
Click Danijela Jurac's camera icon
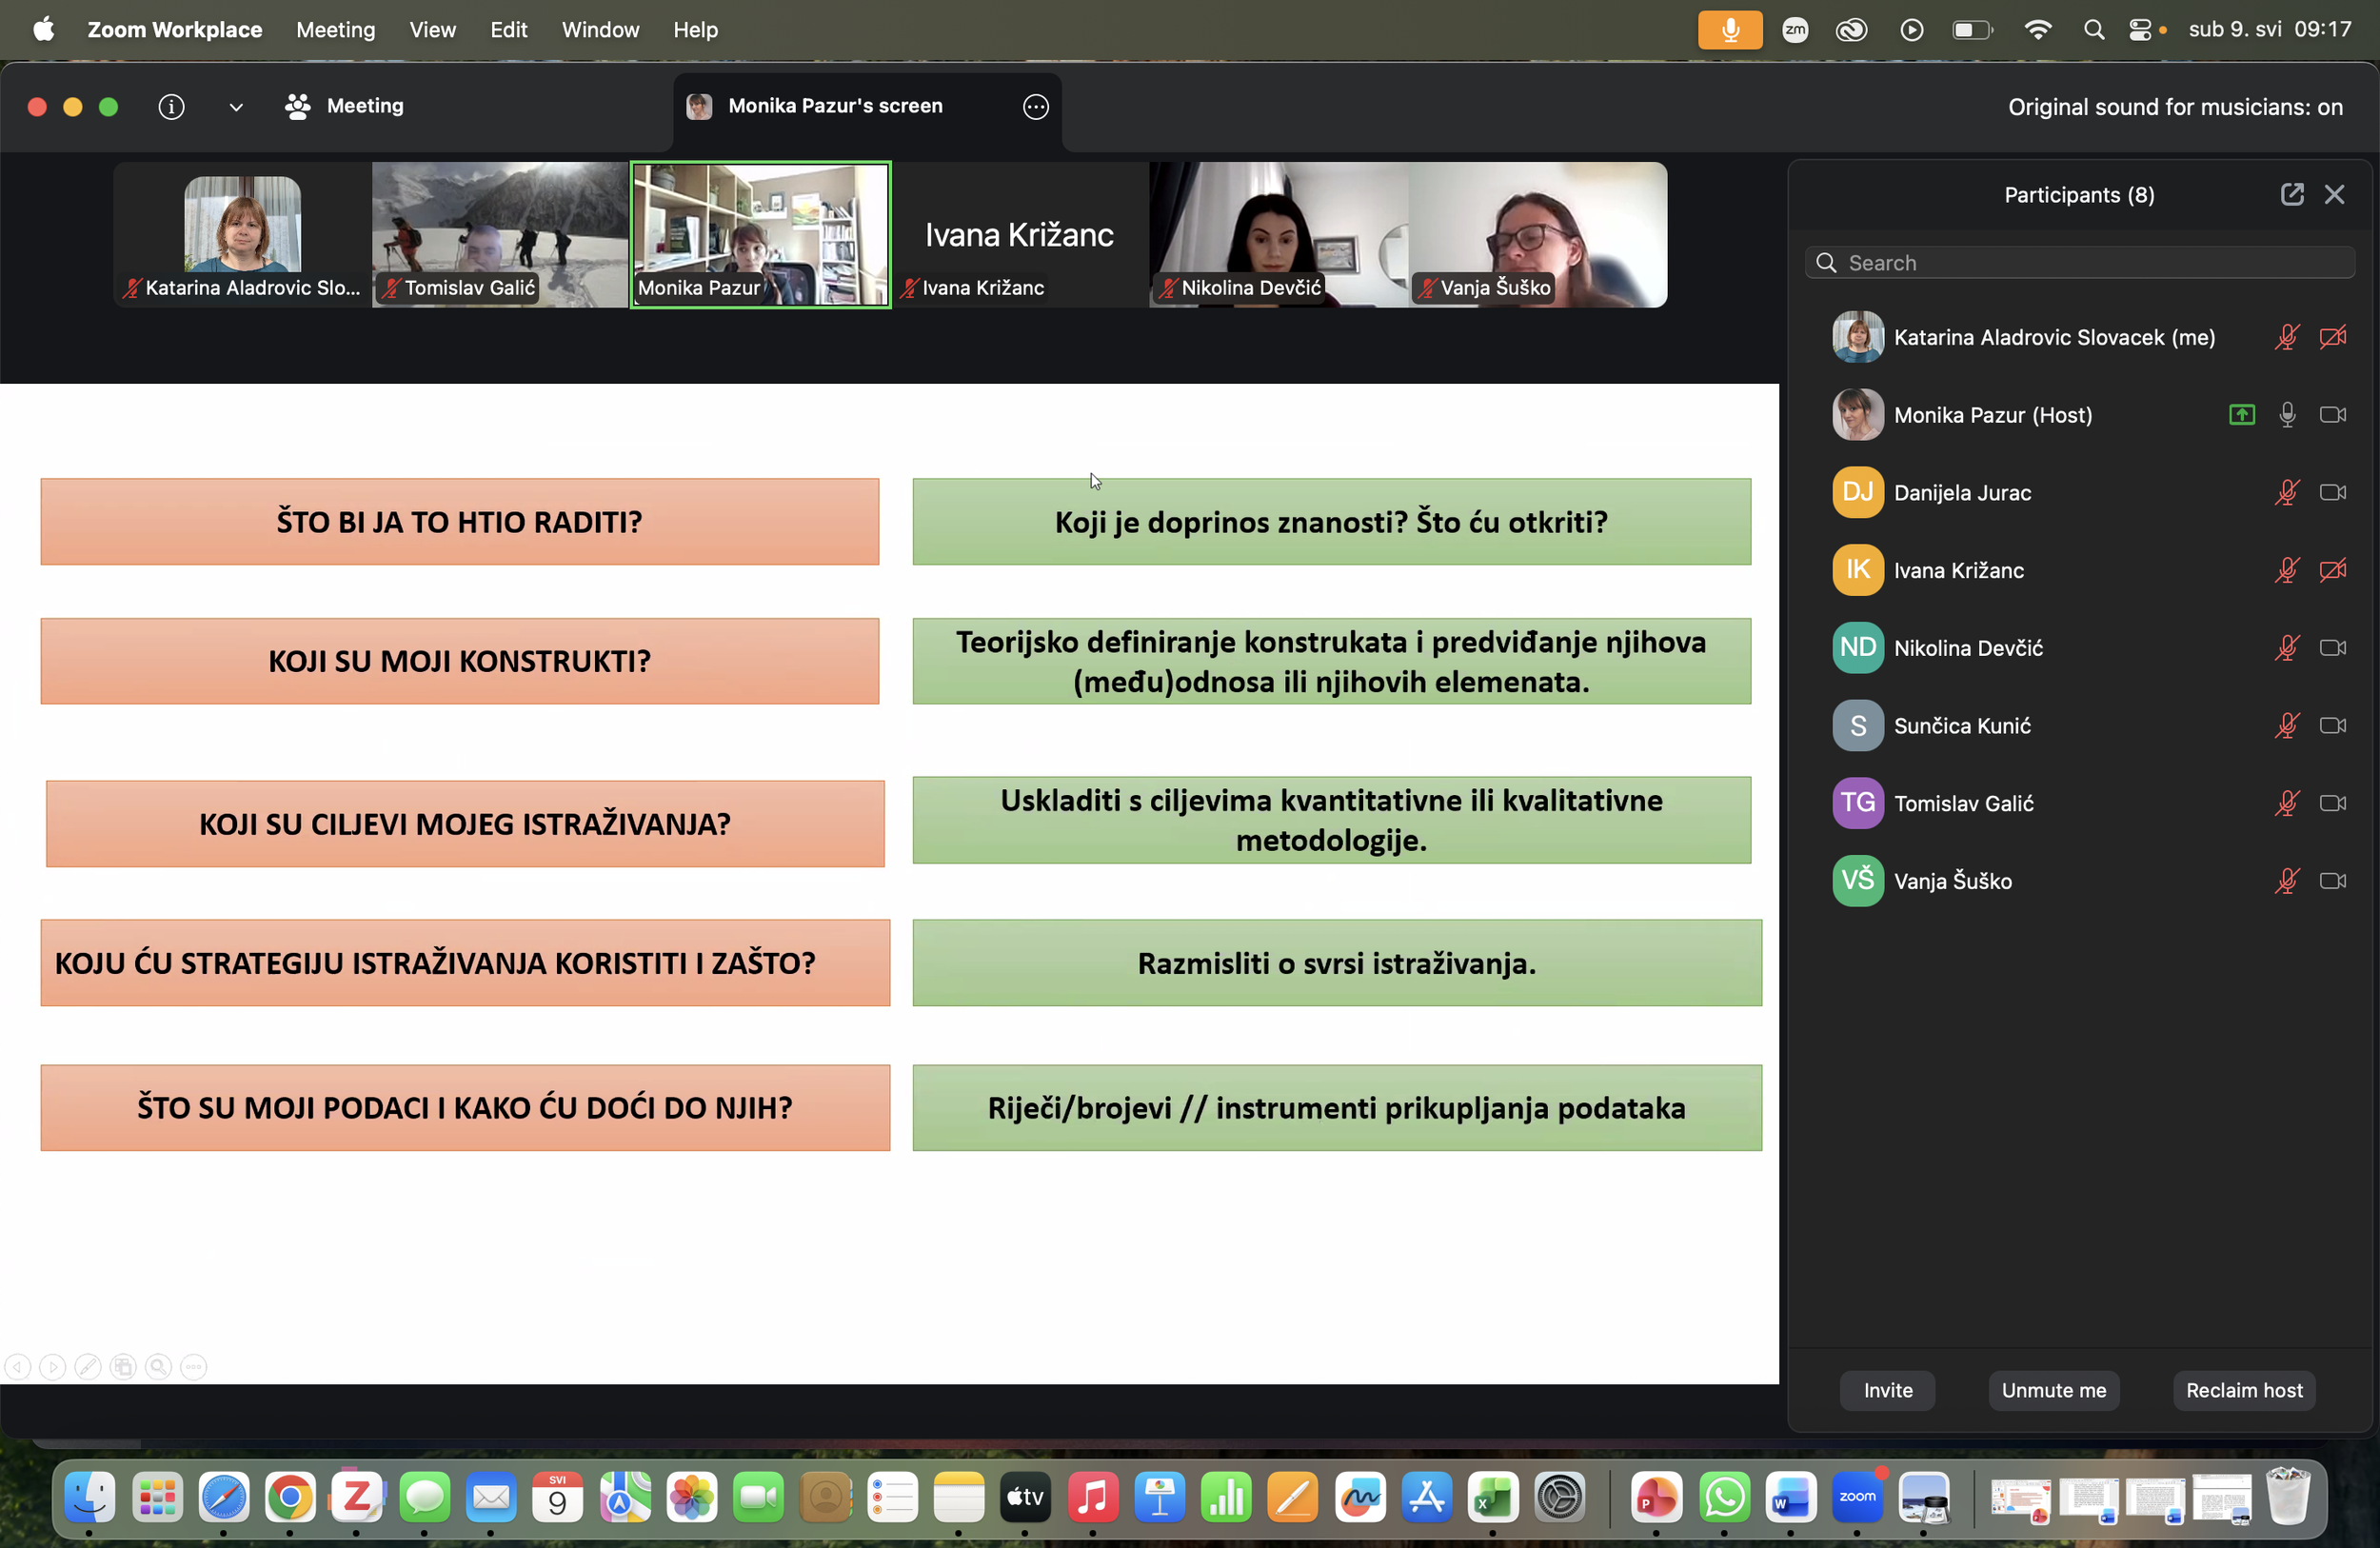[x=2333, y=492]
